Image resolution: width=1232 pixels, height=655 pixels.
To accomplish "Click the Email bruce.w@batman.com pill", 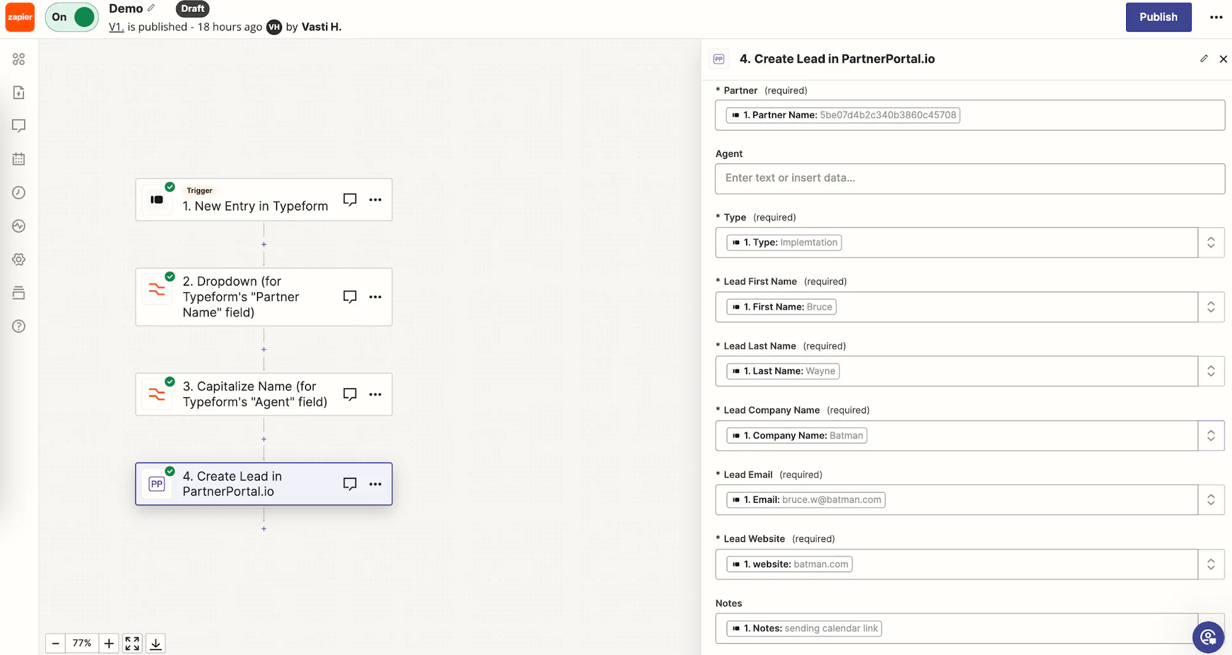I will [x=806, y=500].
